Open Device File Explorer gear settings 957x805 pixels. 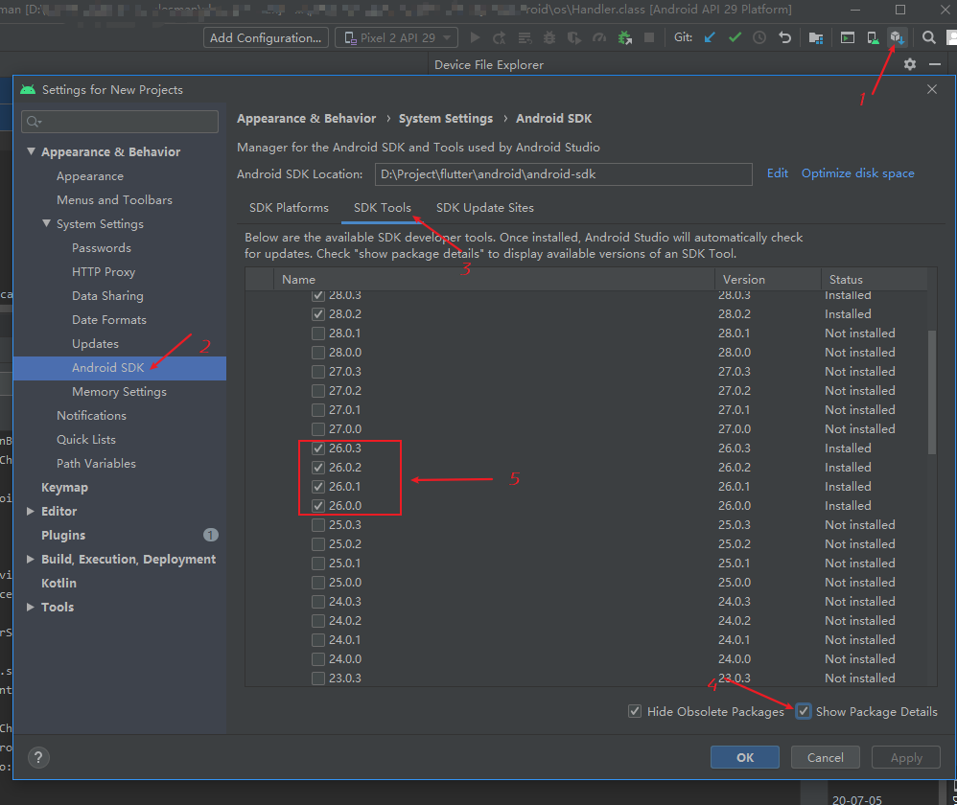[910, 64]
